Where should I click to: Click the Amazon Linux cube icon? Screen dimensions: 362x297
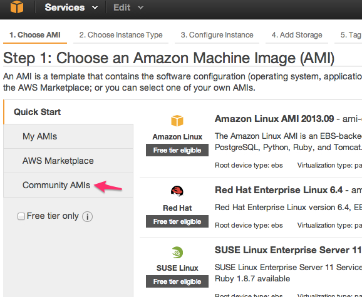[x=177, y=121]
